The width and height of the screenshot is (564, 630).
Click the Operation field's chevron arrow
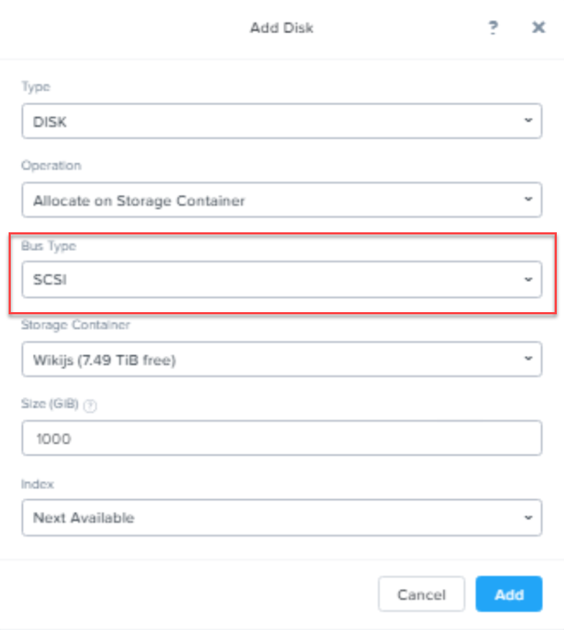click(528, 199)
